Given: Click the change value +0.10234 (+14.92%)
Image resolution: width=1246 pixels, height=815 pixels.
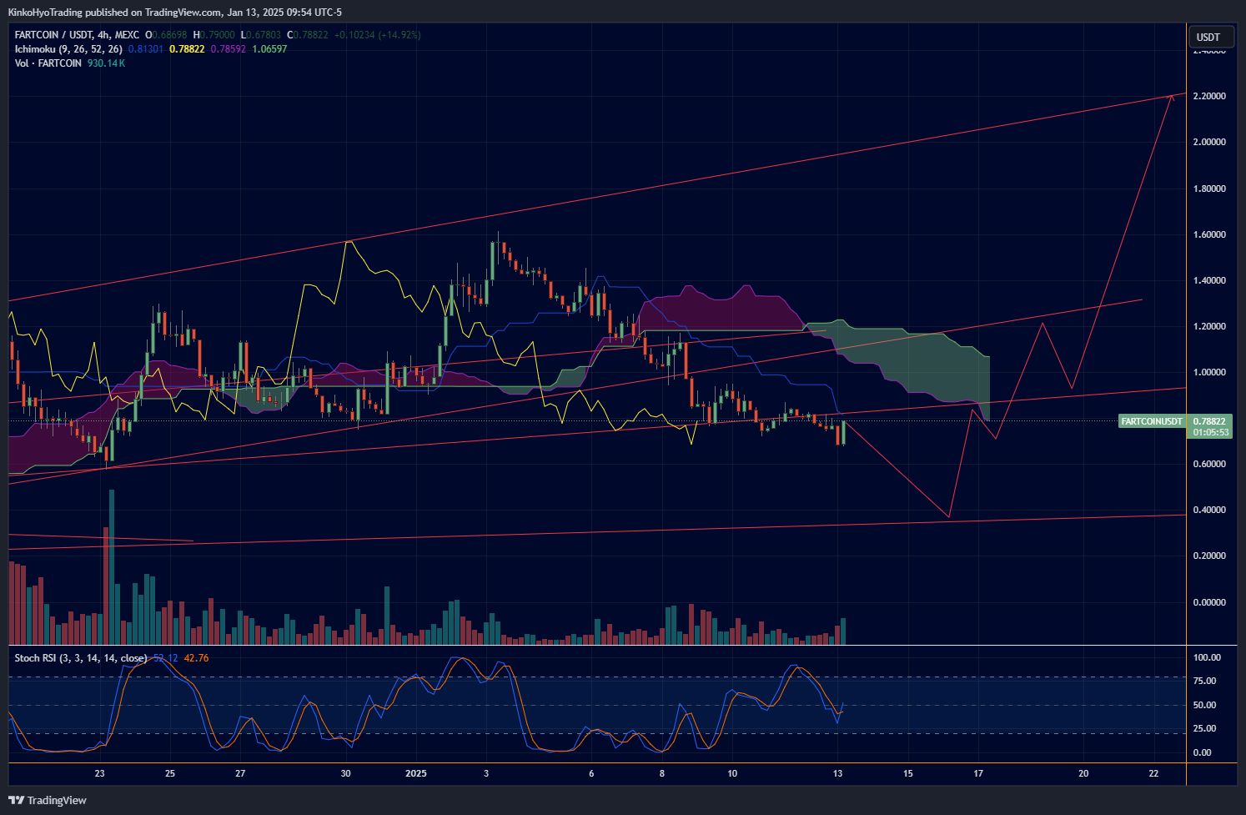Looking at the screenshot, I should [377, 35].
